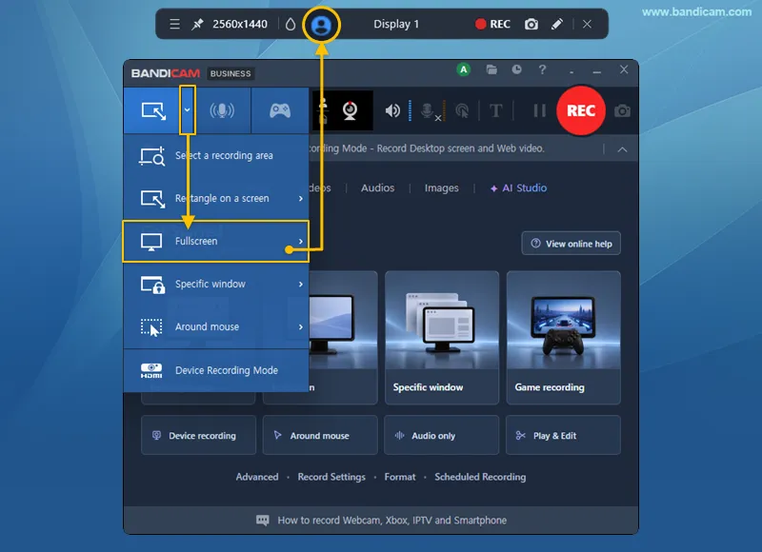
Task: Open the hamburger menu in the top bar
Action: [175, 24]
